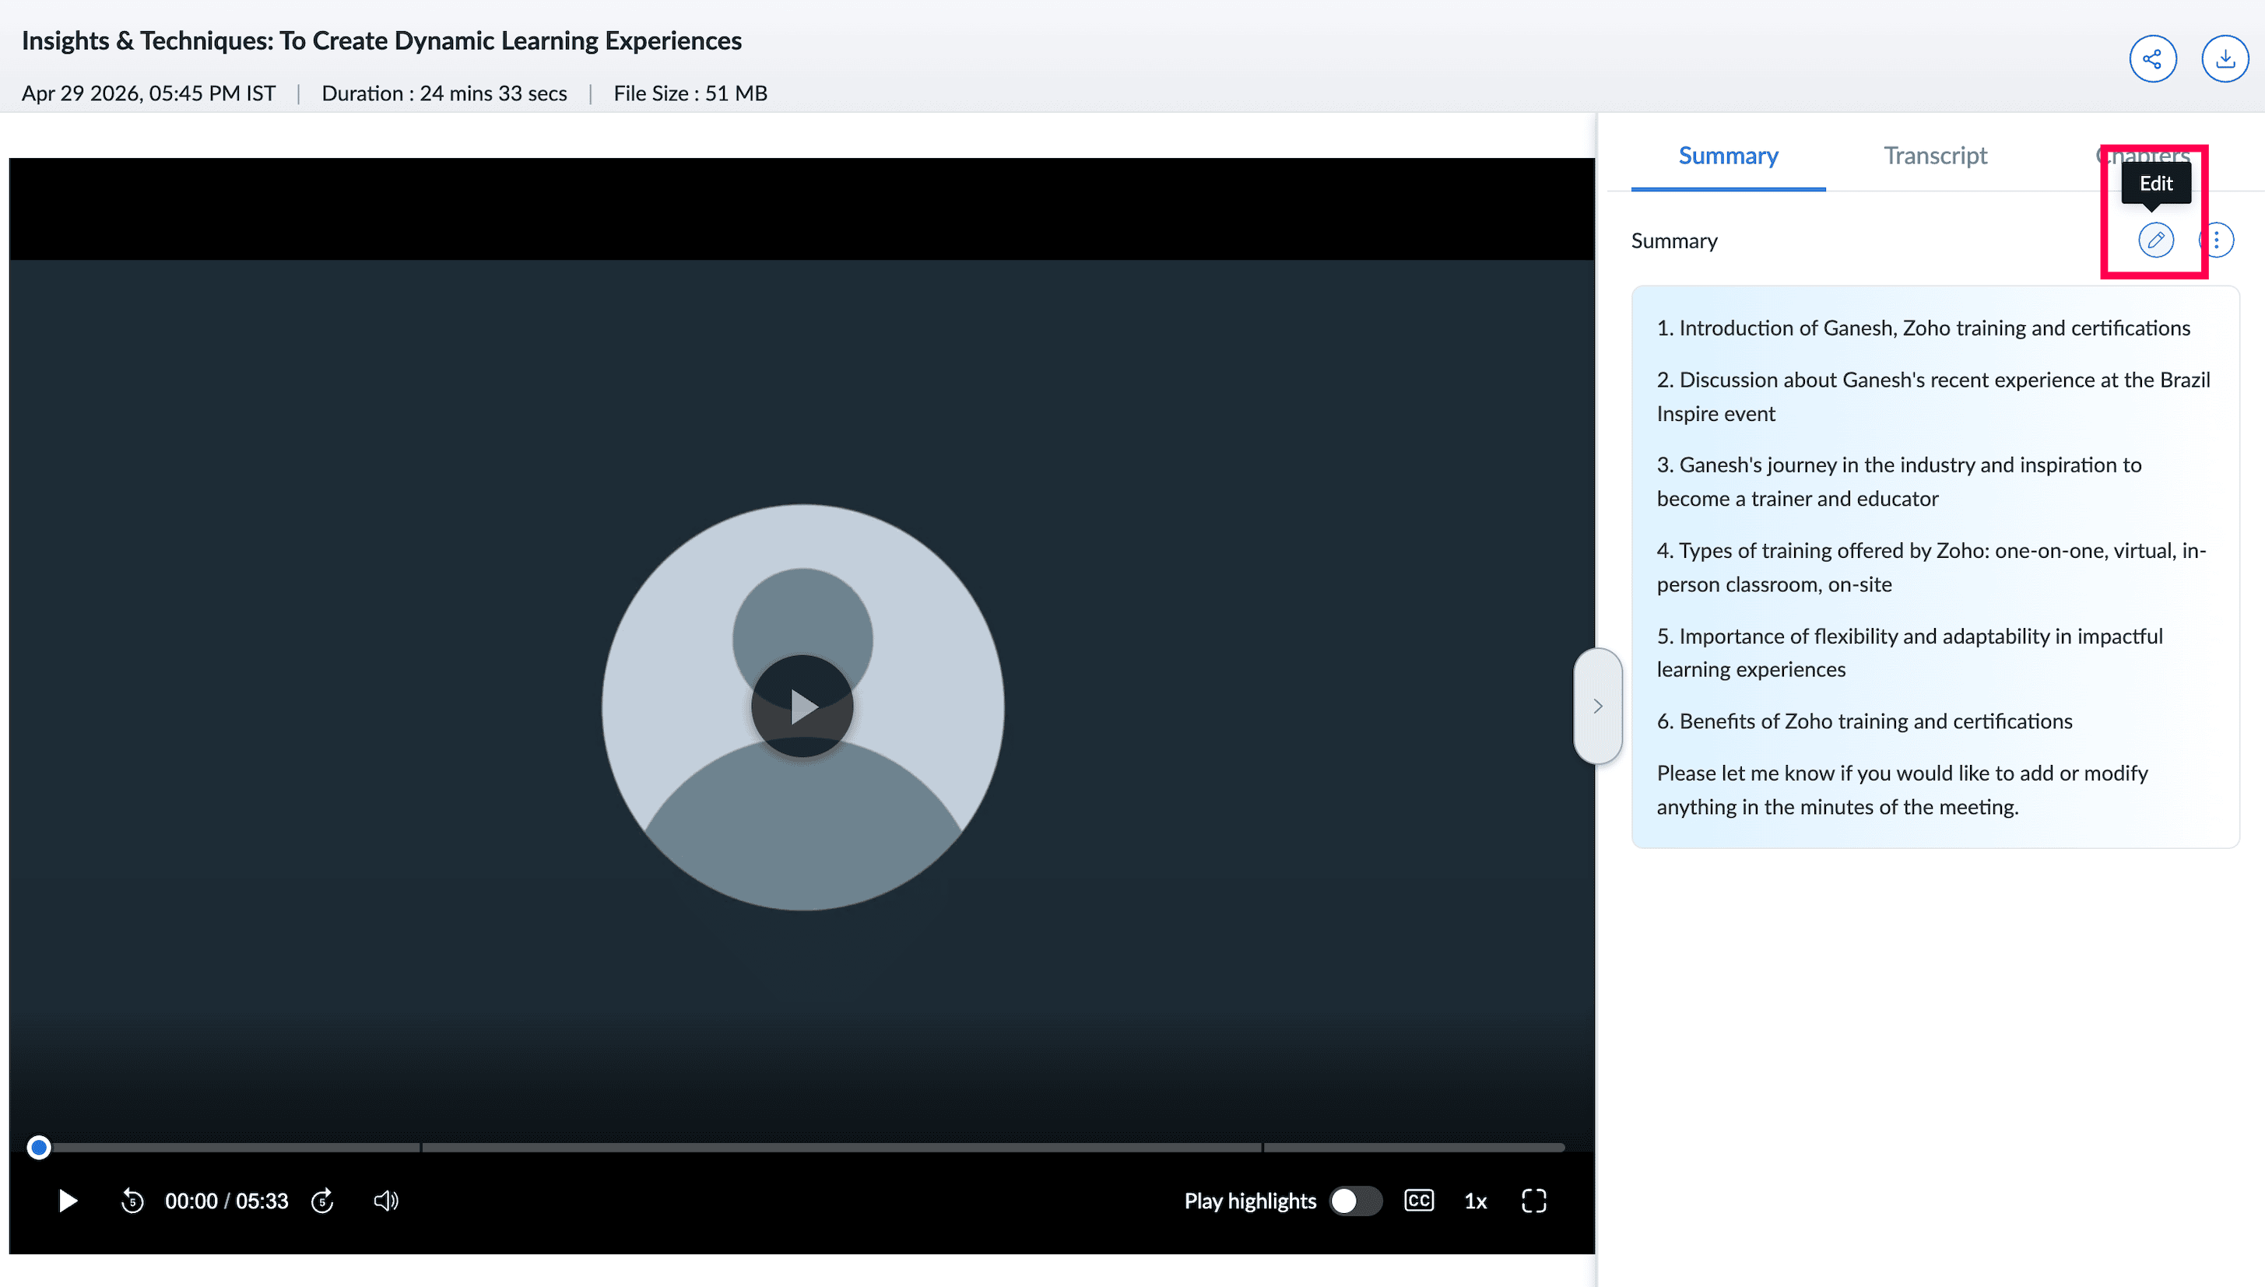The image size is (2265, 1287).
Task: Click the share recording icon
Action: pyautogui.click(x=2152, y=59)
